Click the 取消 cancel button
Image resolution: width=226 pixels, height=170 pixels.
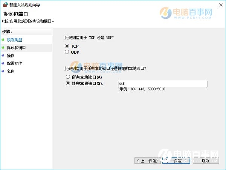tap(206, 161)
